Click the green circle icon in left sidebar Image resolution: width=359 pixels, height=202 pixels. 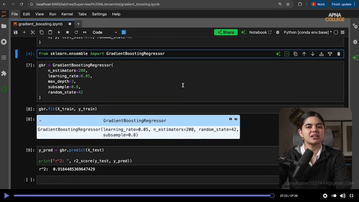(4, 89)
